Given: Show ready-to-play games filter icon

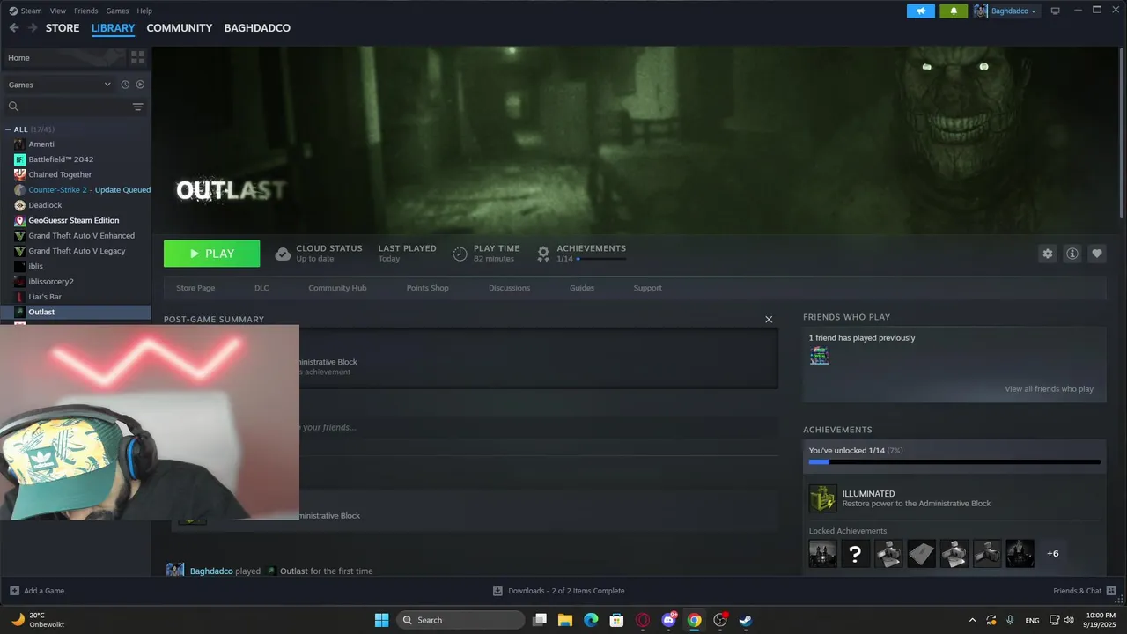Looking at the screenshot, I should coord(140,85).
